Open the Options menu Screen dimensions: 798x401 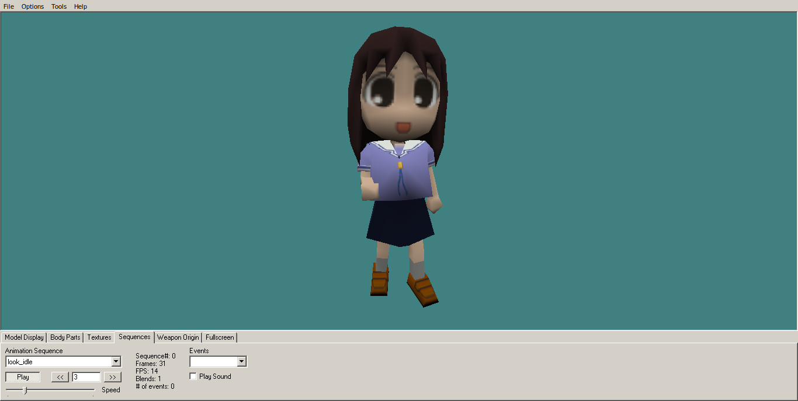click(x=33, y=6)
